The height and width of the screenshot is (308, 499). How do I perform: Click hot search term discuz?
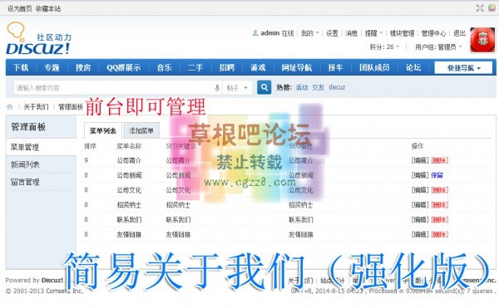pyautogui.click(x=337, y=87)
